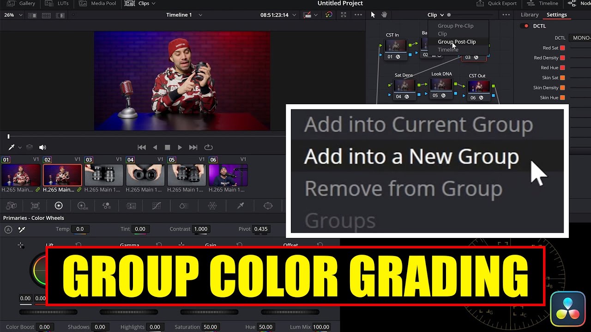The width and height of the screenshot is (591, 332).
Task: Open the DCTL MONO file dropdown
Action: click(580, 38)
